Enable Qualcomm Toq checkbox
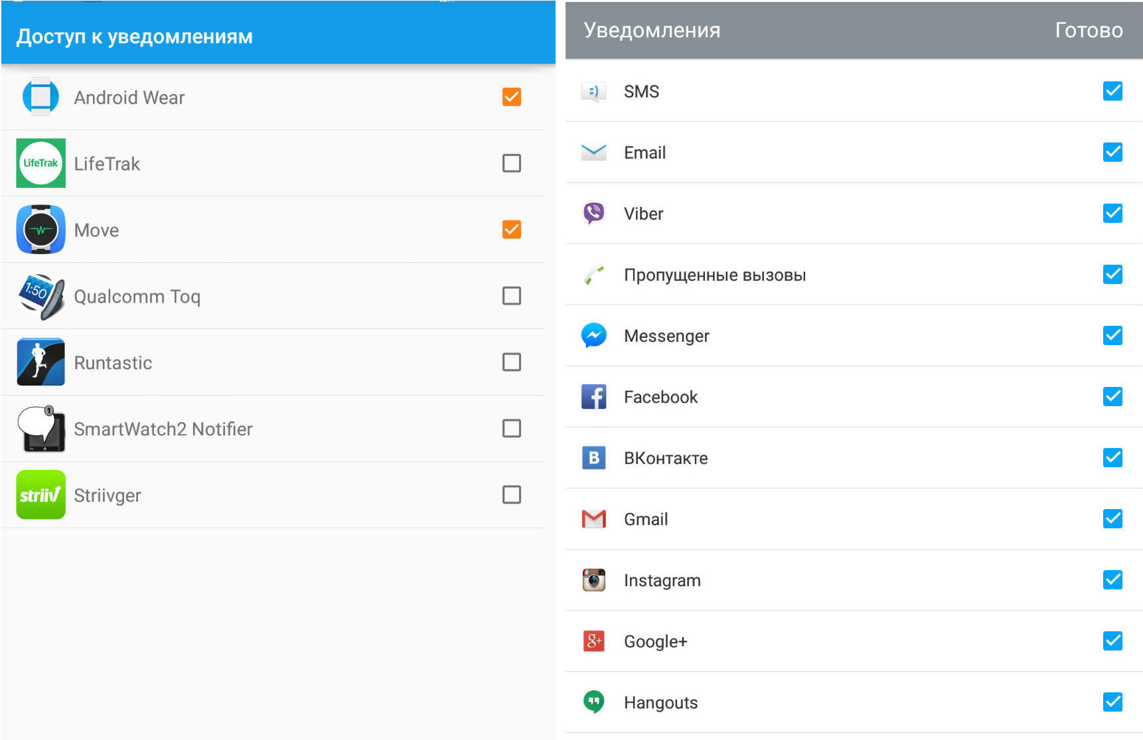Screen dimensions: 1143x740 coord(511,296)
